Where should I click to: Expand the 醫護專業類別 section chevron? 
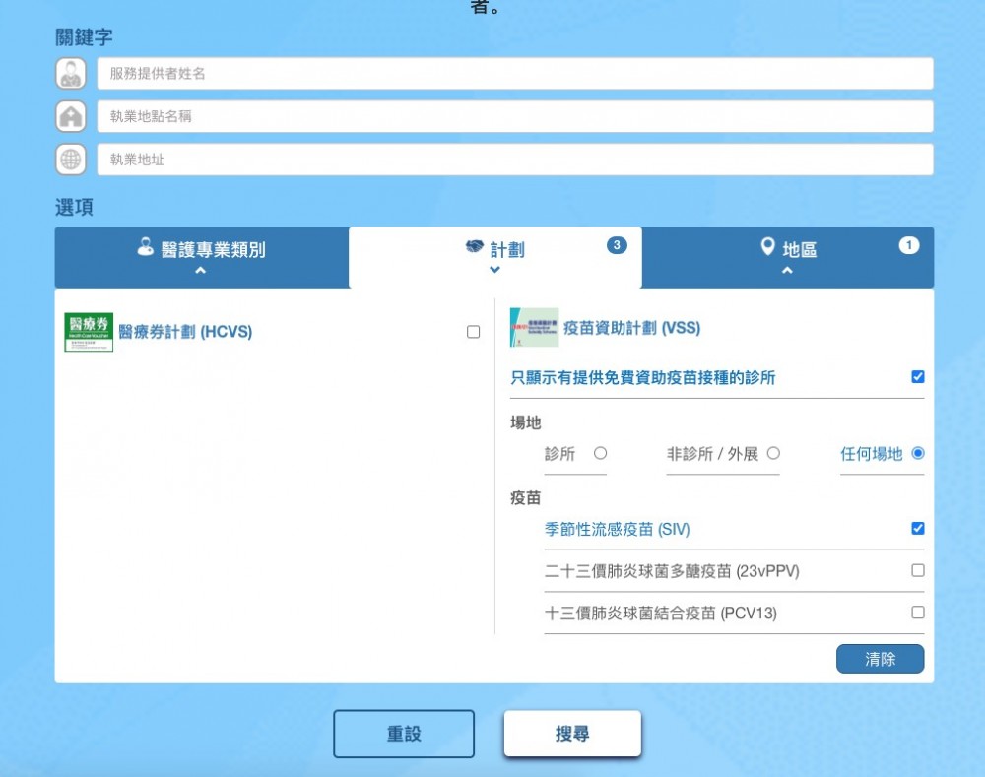[201, 271]
